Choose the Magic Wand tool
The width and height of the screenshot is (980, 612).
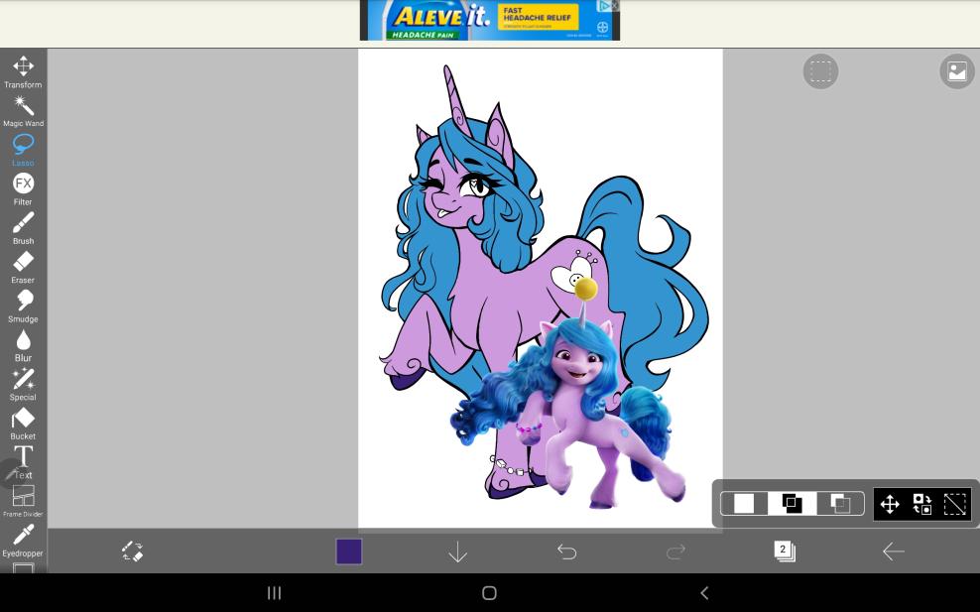[x=23, y=111]
